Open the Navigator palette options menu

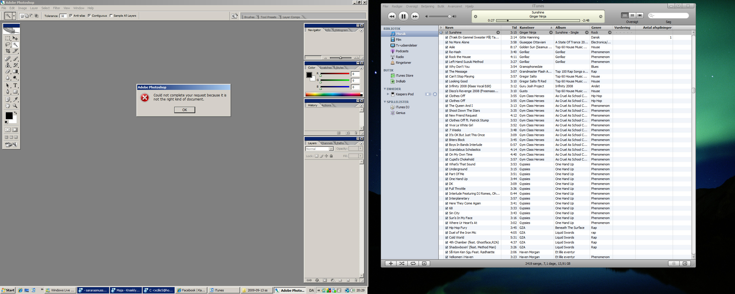coord(361,30)
